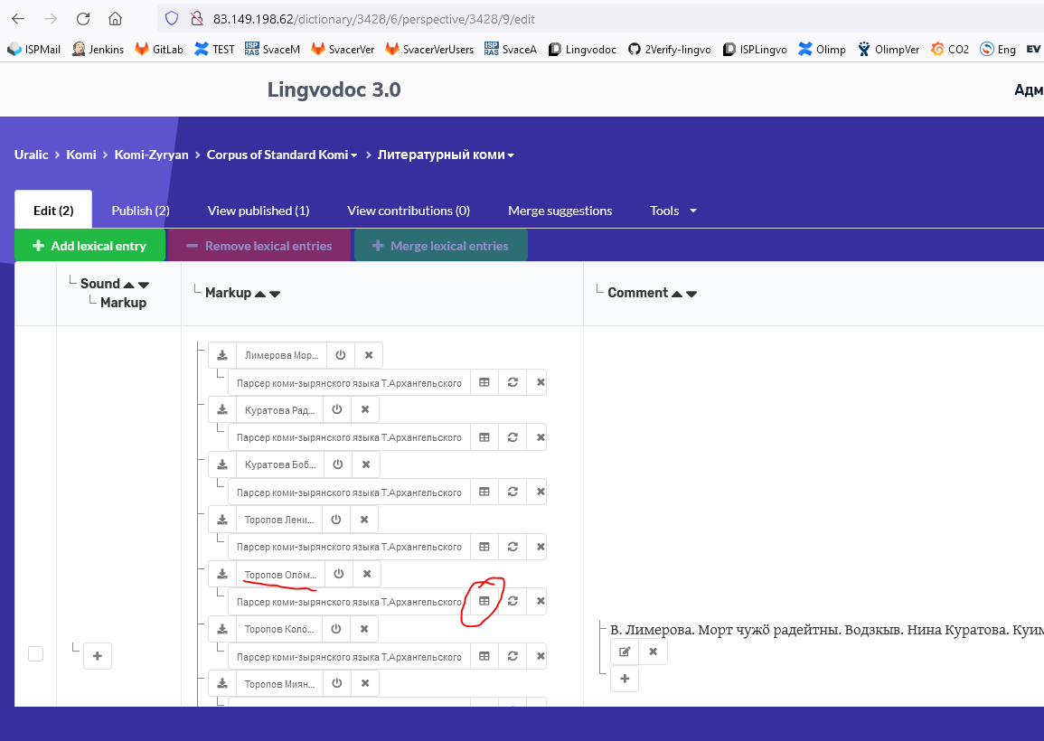The height and width of the screenshot is (741, 1044).
Task: Open table view of the first parser result
Action: [484, 381]
